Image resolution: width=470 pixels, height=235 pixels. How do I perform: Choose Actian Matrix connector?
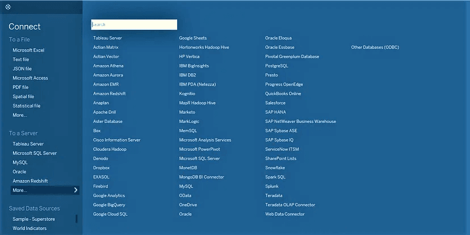pos(106,47)
